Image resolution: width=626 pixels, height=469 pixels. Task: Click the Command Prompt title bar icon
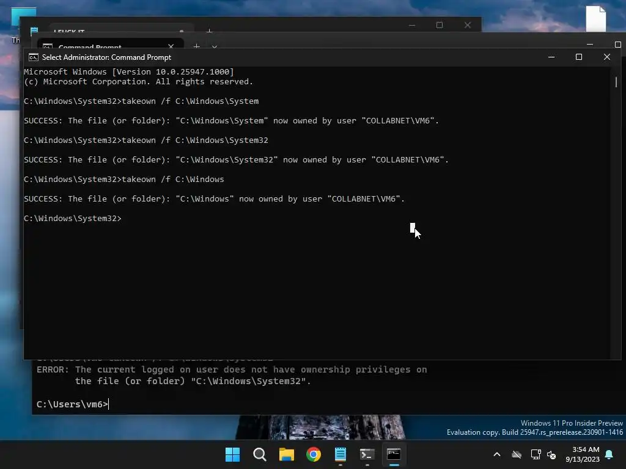coord(34,57)
